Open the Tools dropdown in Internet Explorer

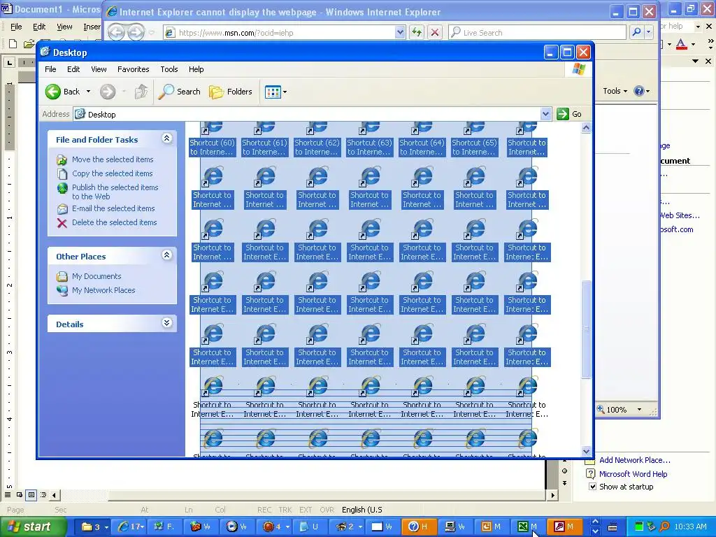pos(615,91)
